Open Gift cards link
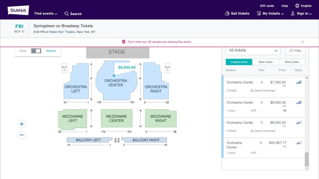Viewport: 319px width, 179px height. (267, 6)
